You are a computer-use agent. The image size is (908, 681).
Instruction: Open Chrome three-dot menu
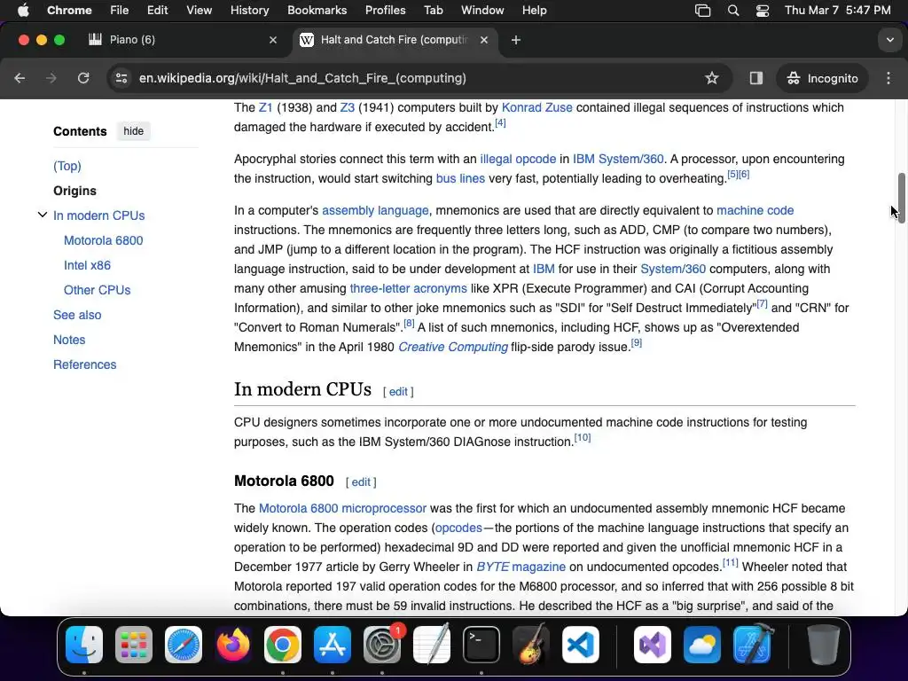(x=888, y=78)
